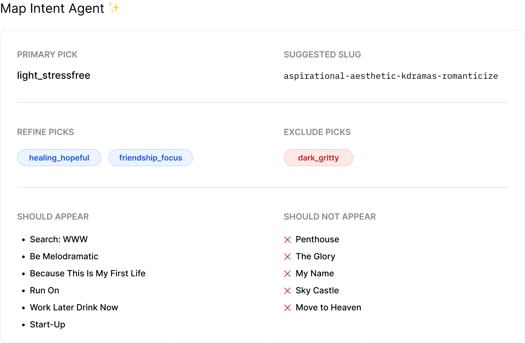
Task: Click the red X beside Move to Heaven
Action: [x=287, y=308]
